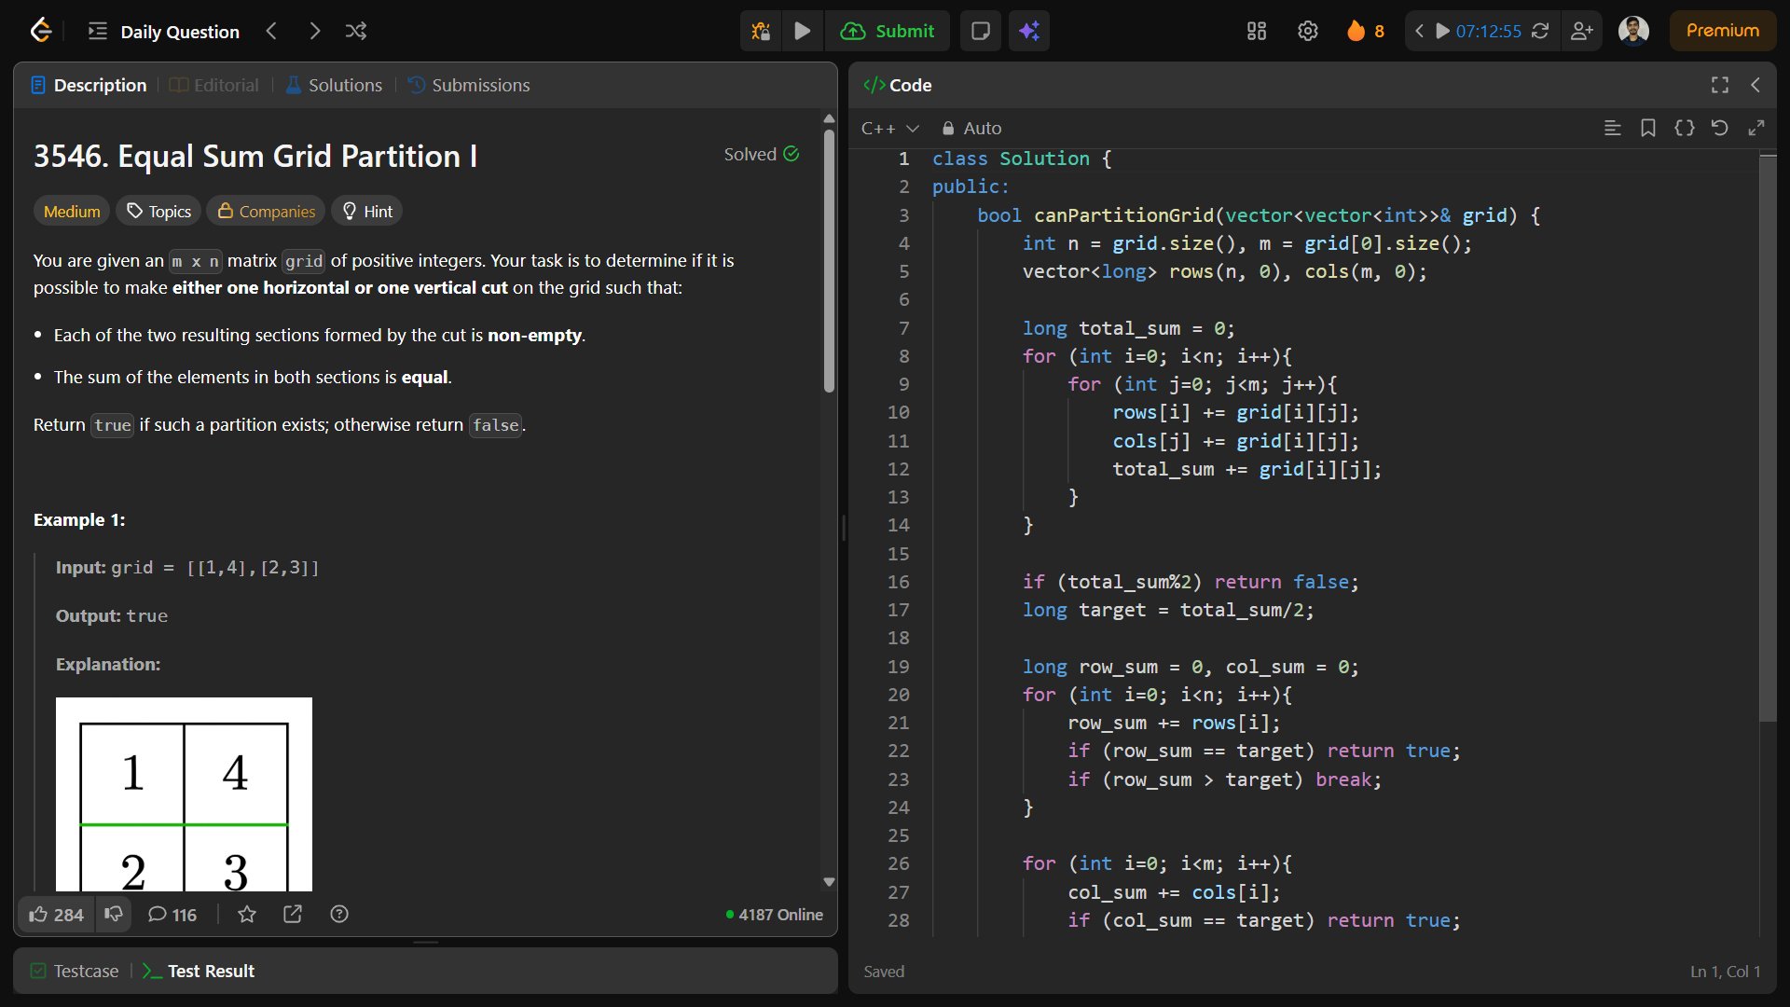Screen dimensions: 1790x1007
Task: Click the shuffle random question icon
Action: [x=356, y=31]
